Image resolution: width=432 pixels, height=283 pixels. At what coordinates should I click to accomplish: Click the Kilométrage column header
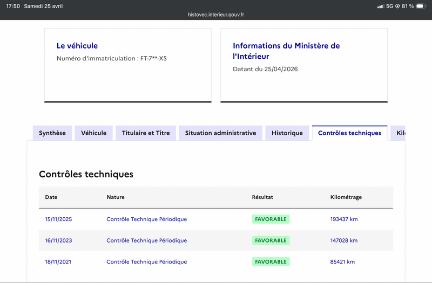point(346,197)
